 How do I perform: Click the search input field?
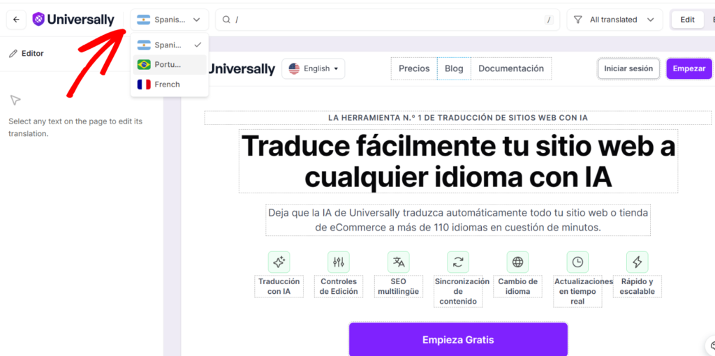click(x=388, y=20)
